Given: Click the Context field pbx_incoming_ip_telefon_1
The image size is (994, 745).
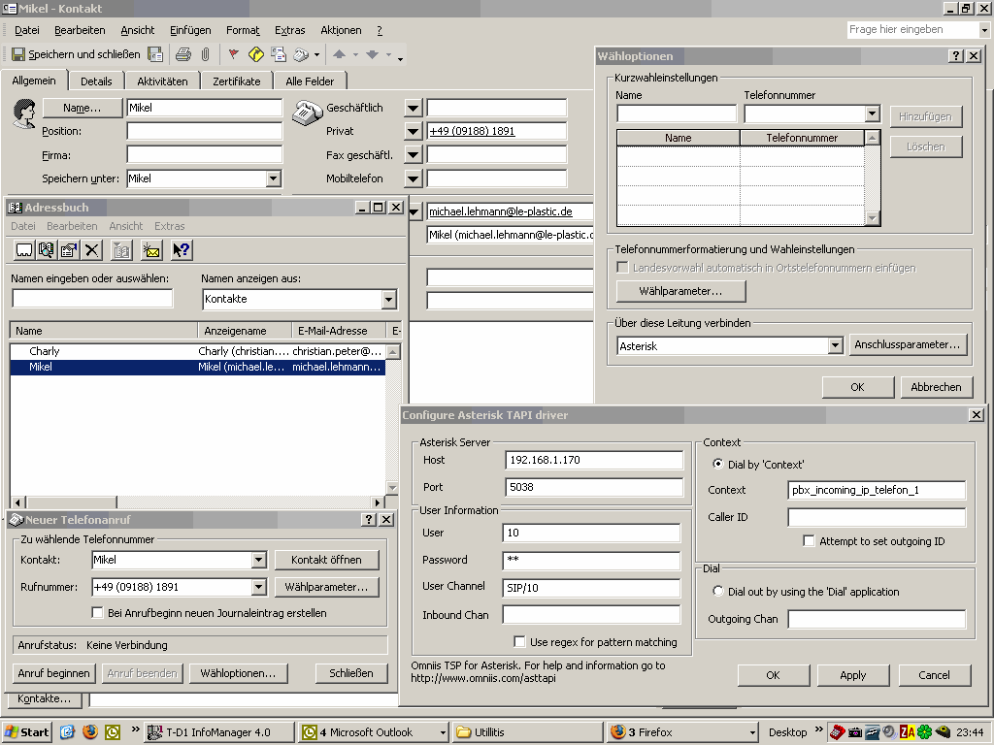Looking at the screenshot, I should [877, 490].
